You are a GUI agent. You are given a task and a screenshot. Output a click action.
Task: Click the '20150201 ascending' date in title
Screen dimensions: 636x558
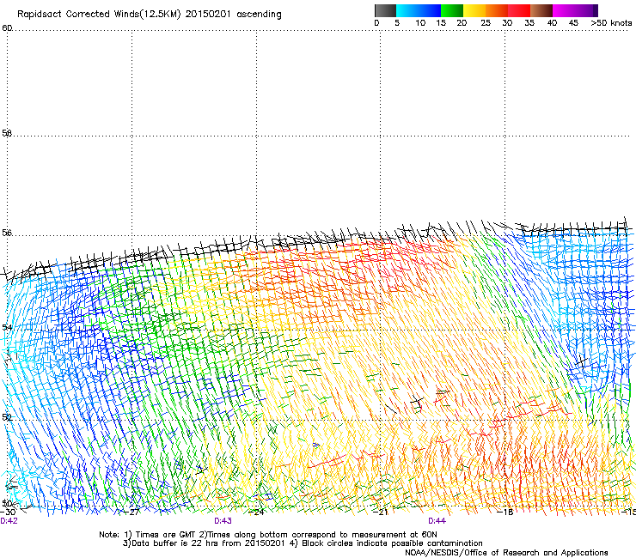tap(233, 15)
